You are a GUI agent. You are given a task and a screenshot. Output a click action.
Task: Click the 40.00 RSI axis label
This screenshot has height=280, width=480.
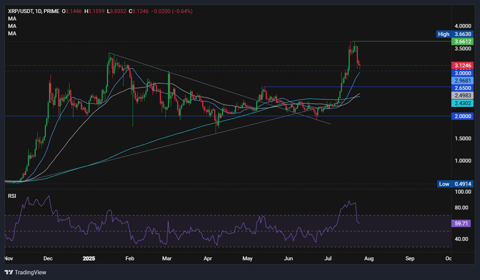[461, 239]
